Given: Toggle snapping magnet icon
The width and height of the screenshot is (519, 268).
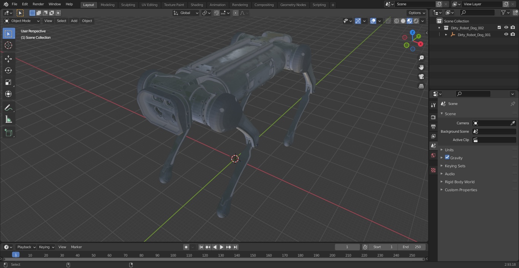Looking at the screenshot, I should point(217,13).
